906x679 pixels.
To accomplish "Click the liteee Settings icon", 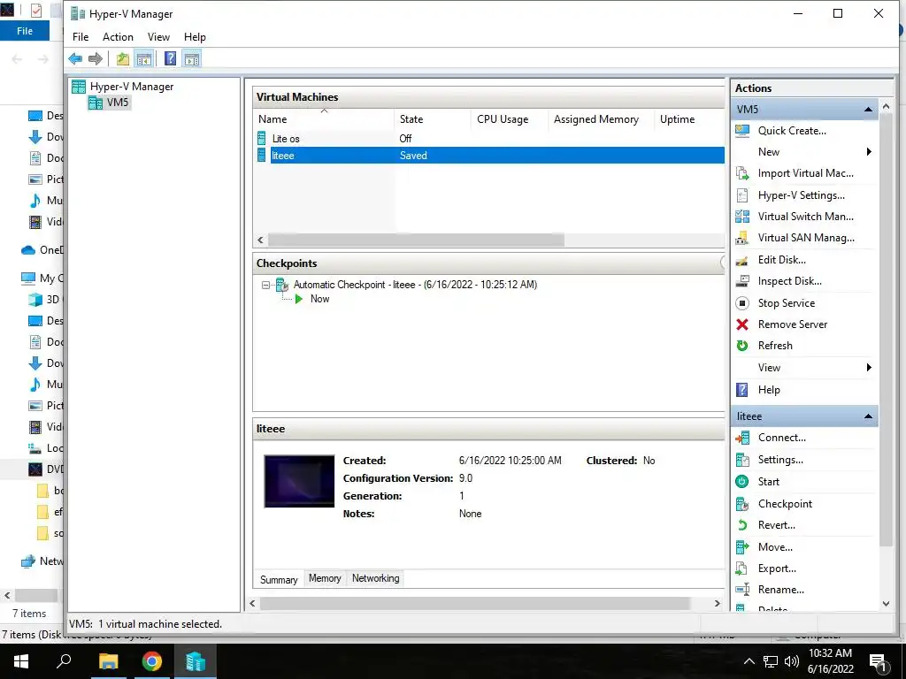I will click(742, 460).
